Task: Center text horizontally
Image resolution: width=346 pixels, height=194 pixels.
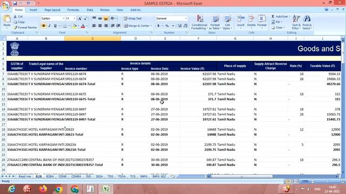Action: click(100, 26)
